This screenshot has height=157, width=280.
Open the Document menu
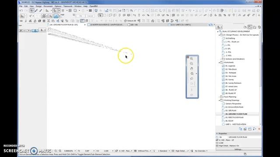tap(48, 6)
